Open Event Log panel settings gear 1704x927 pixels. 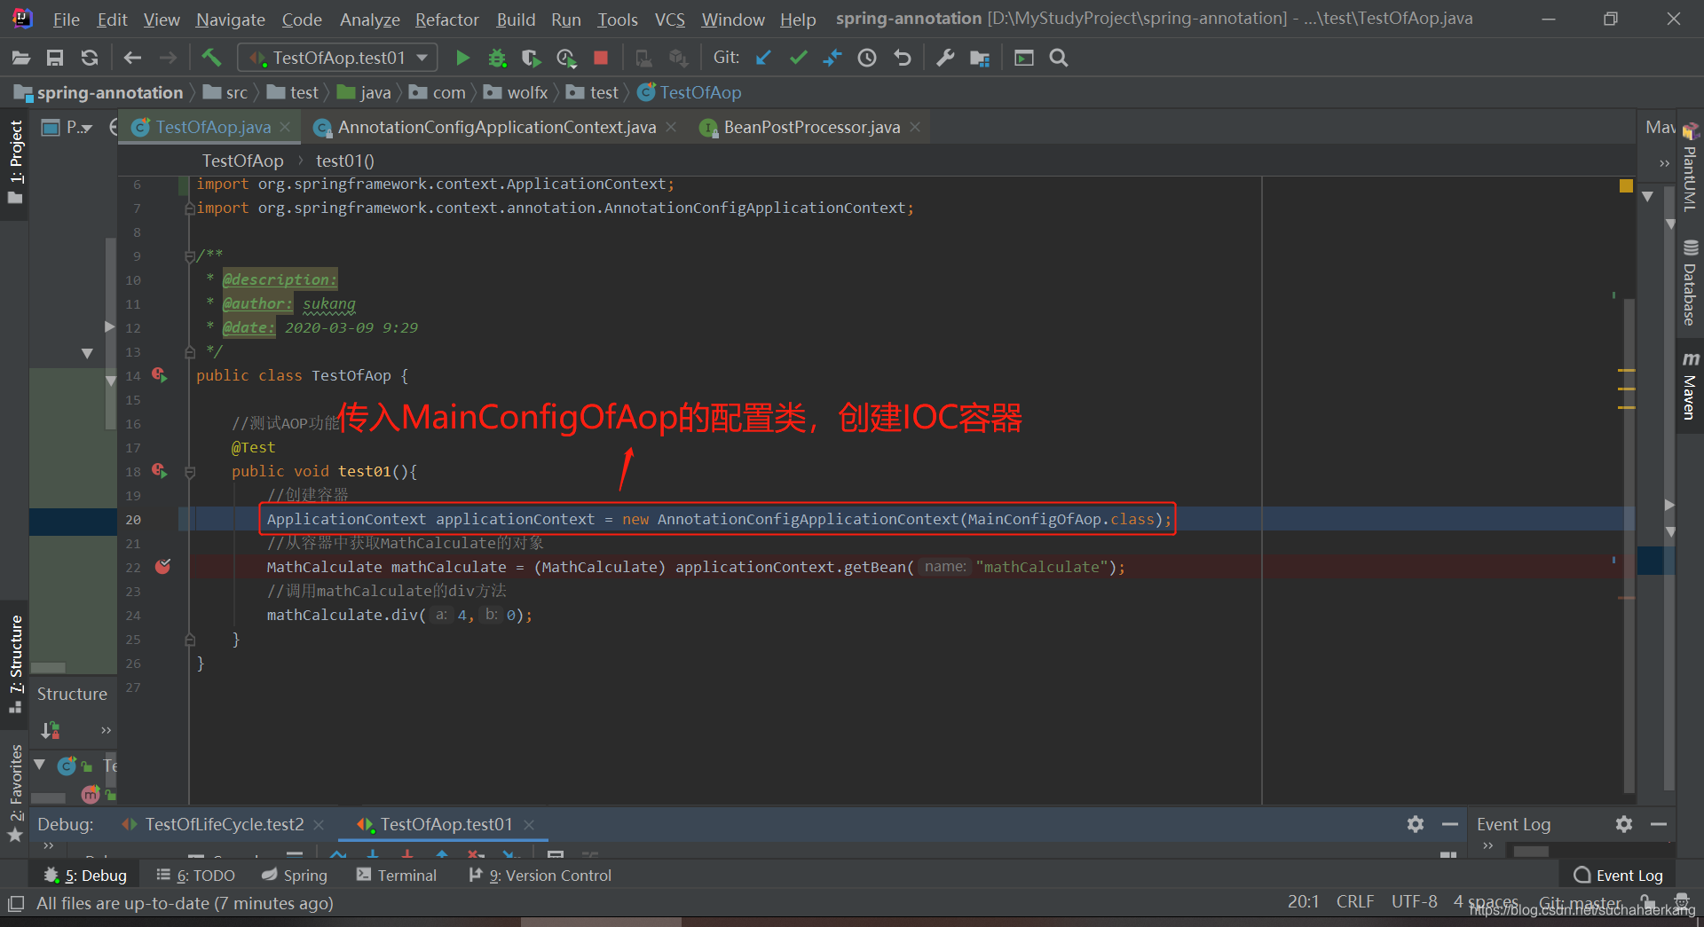[1624, 824]
